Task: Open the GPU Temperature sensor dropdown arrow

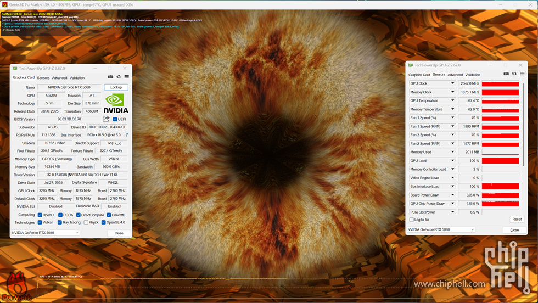Action: click(452, 100)
